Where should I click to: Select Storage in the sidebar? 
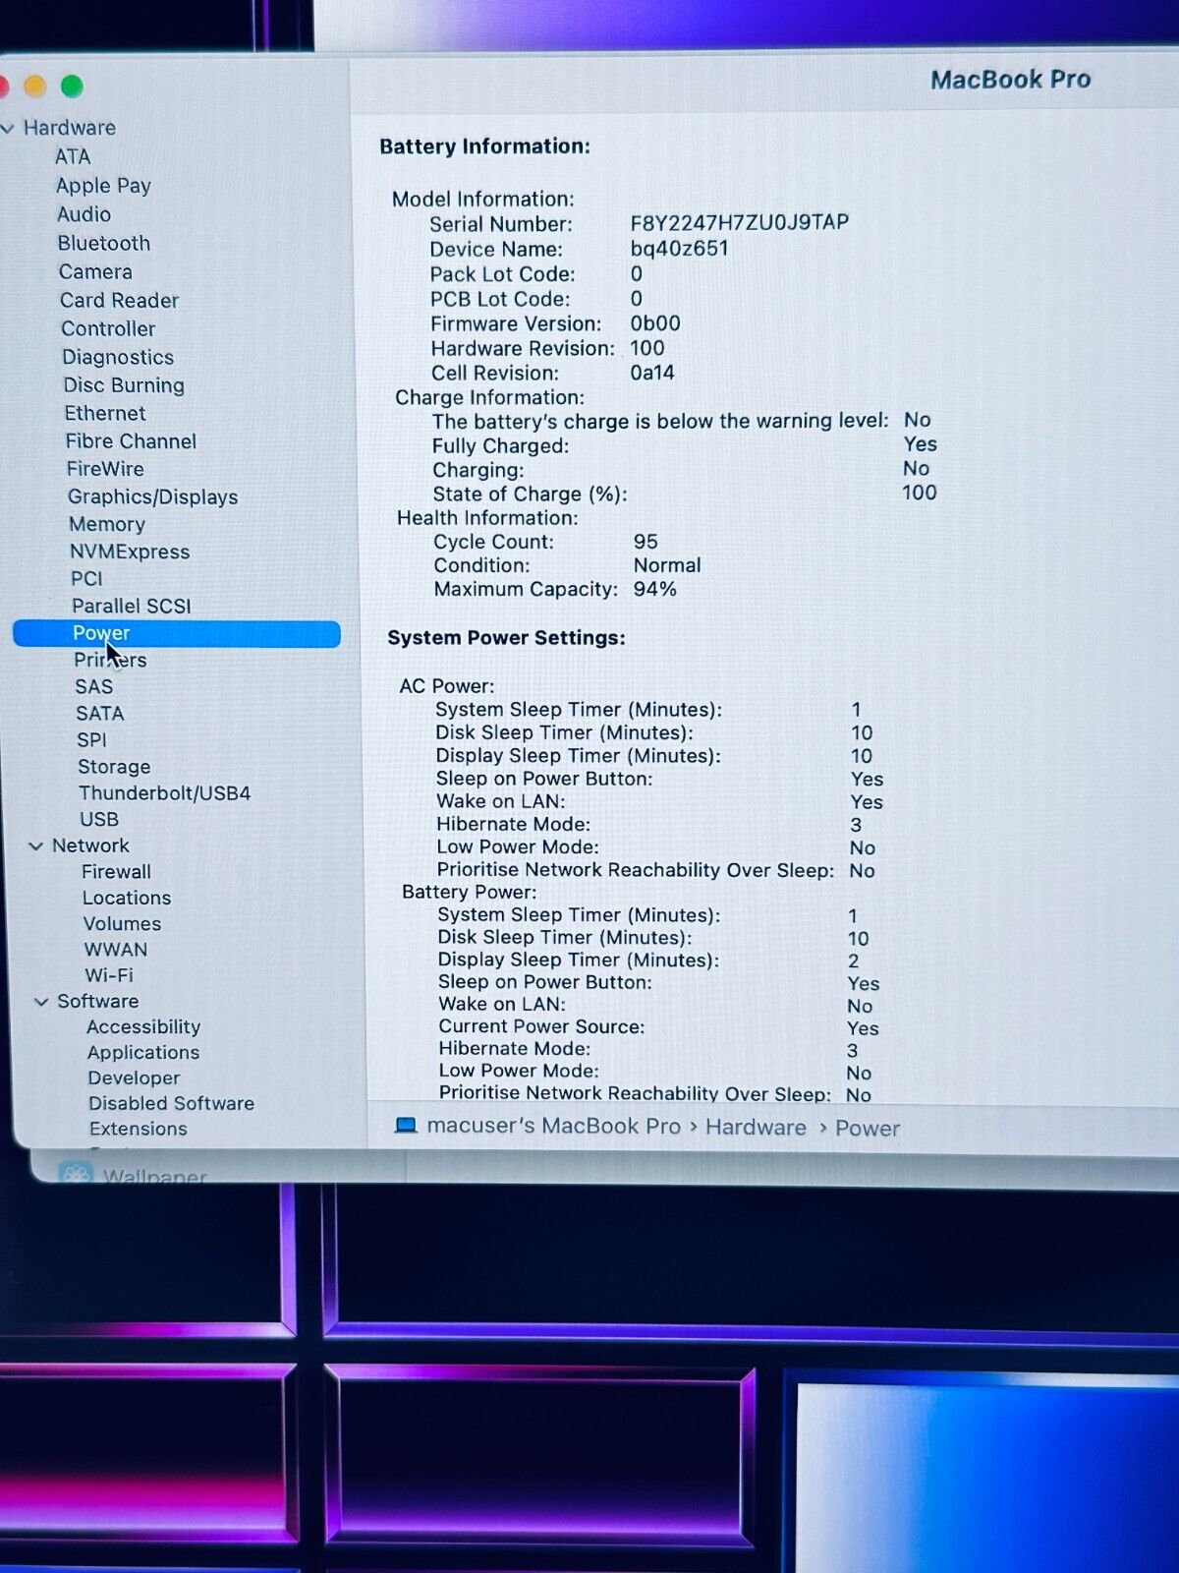(x=114, y=766)
